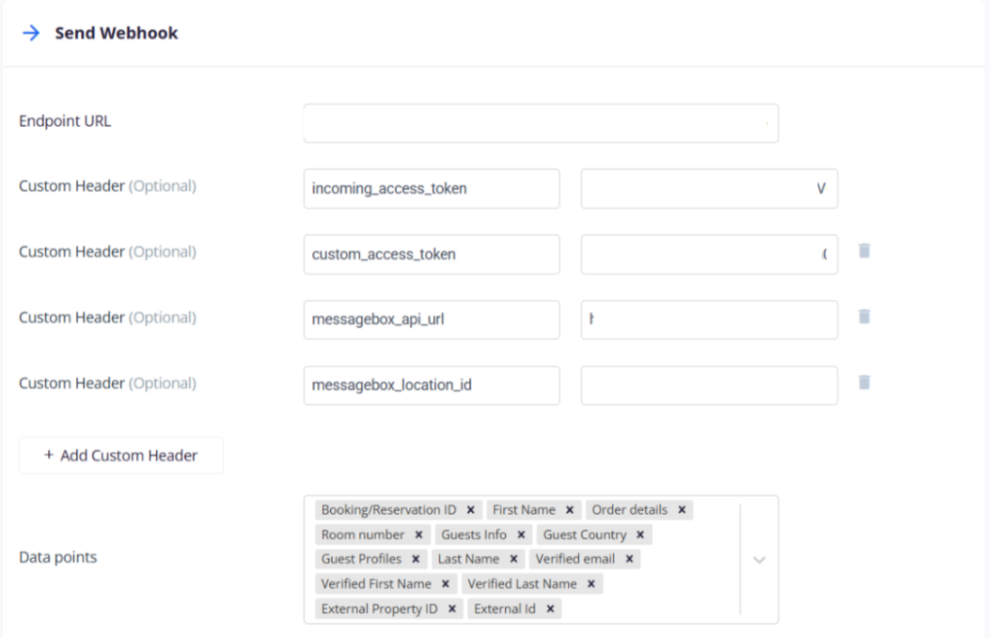Remove Guests Info data point tag
This screenshot has width=990, height=638.
(521, 535)
